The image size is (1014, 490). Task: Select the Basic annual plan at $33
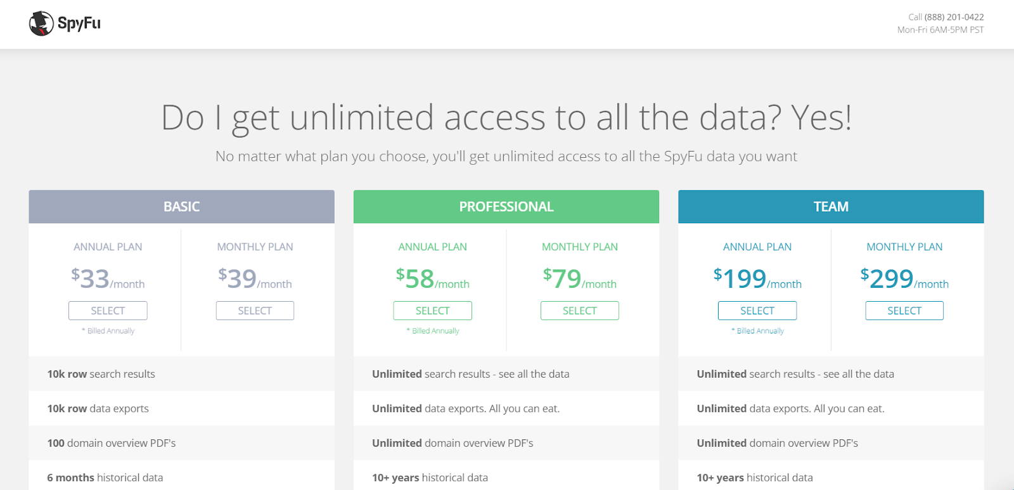pyautogui.click(x=108, y=311)
